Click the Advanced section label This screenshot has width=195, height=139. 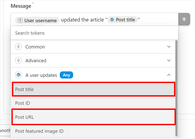[36, 60]
